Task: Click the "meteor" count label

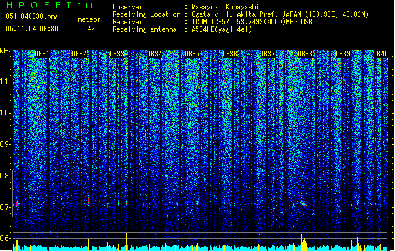Action: pyautogui.click(x=89, y=19)
